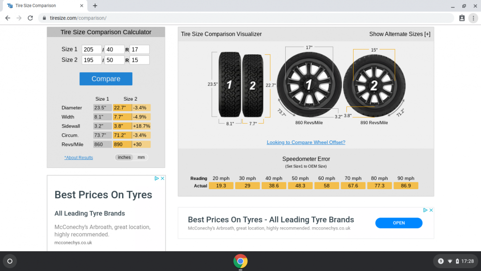
Task: Open Best Prices On Tyres sidebar ad headline
Action: pos(103,195)
